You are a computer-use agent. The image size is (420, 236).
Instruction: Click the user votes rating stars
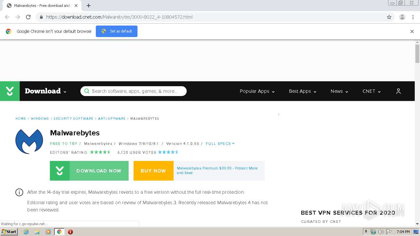168,152
